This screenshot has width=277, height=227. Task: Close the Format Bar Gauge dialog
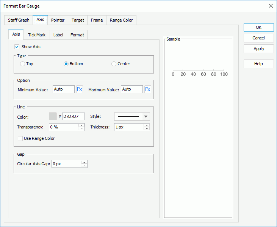271,6
